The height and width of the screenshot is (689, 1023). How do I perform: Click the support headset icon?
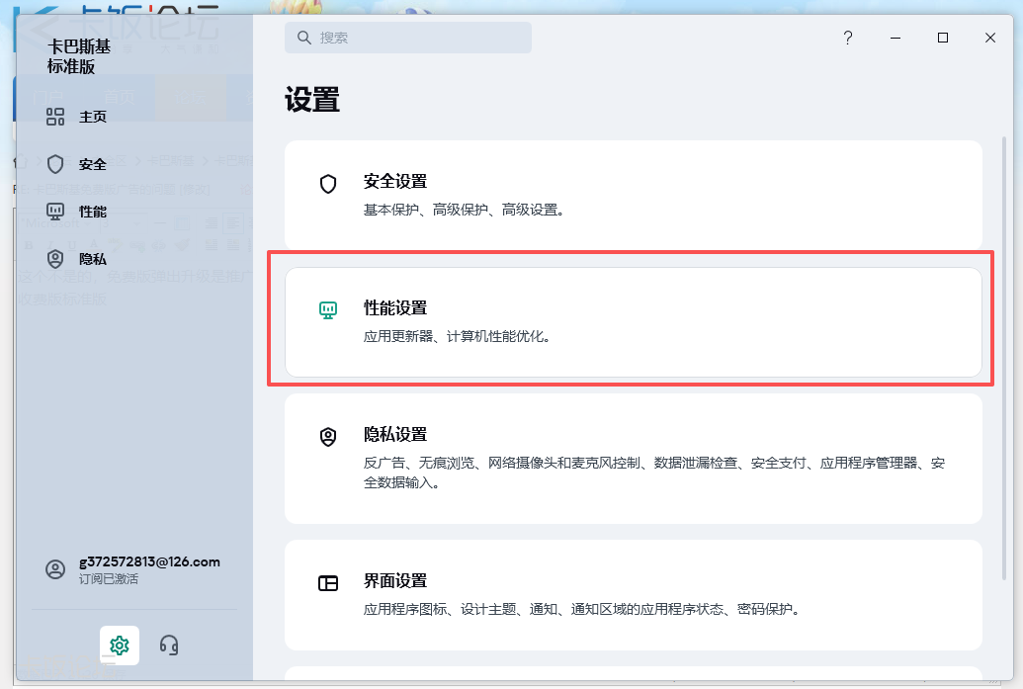tap(168, 645)
